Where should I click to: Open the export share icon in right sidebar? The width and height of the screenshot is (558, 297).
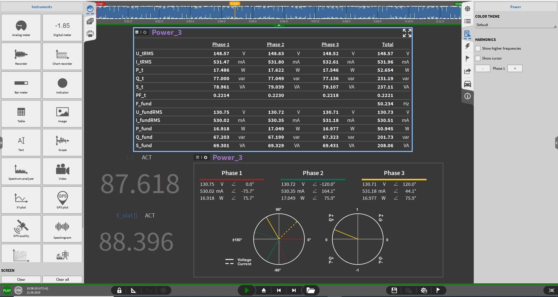[468, 71]
